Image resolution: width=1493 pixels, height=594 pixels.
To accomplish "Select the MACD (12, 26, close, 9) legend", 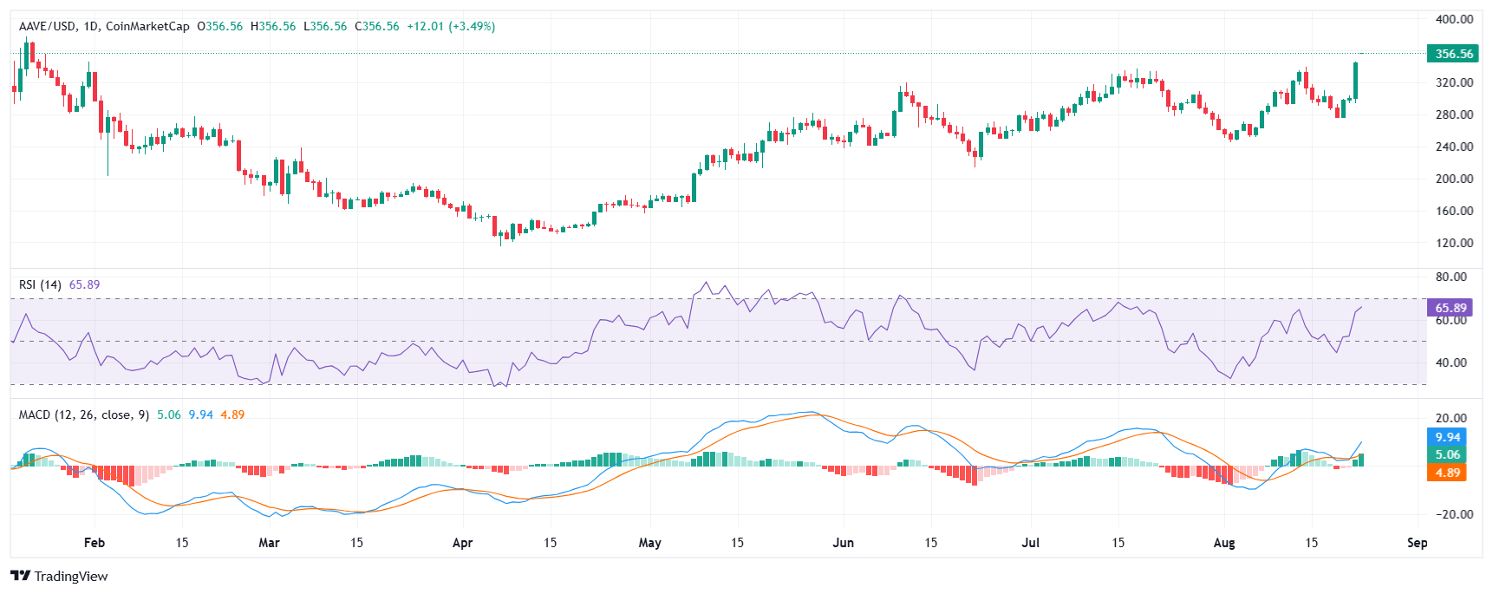I will click(x=83, y=414).
